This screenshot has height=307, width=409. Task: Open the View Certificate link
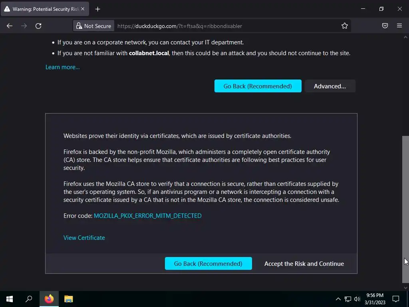click(84, 237)
